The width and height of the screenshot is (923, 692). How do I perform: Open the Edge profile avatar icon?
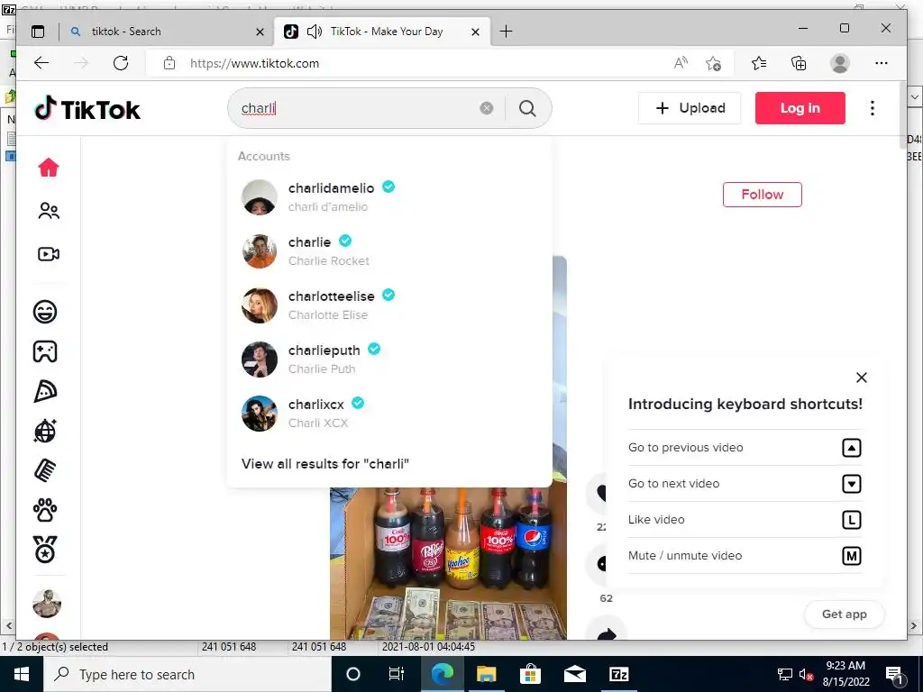point(840,63)
